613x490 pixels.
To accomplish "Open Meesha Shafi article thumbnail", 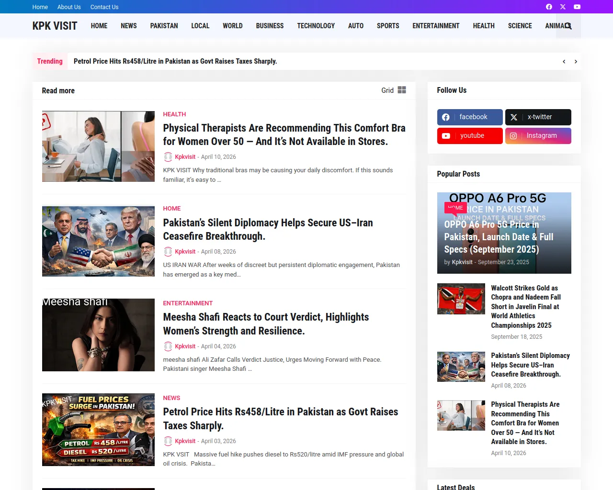I will point(98,335).
